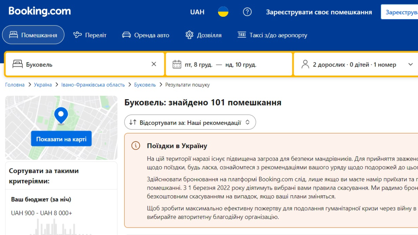
Task: Click the info icon in travel warning
Action: click(x=136, y=146)
